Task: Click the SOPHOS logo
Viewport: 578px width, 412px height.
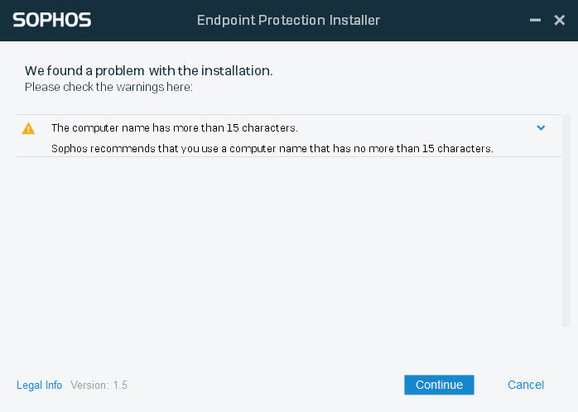Action: point(51,19)
